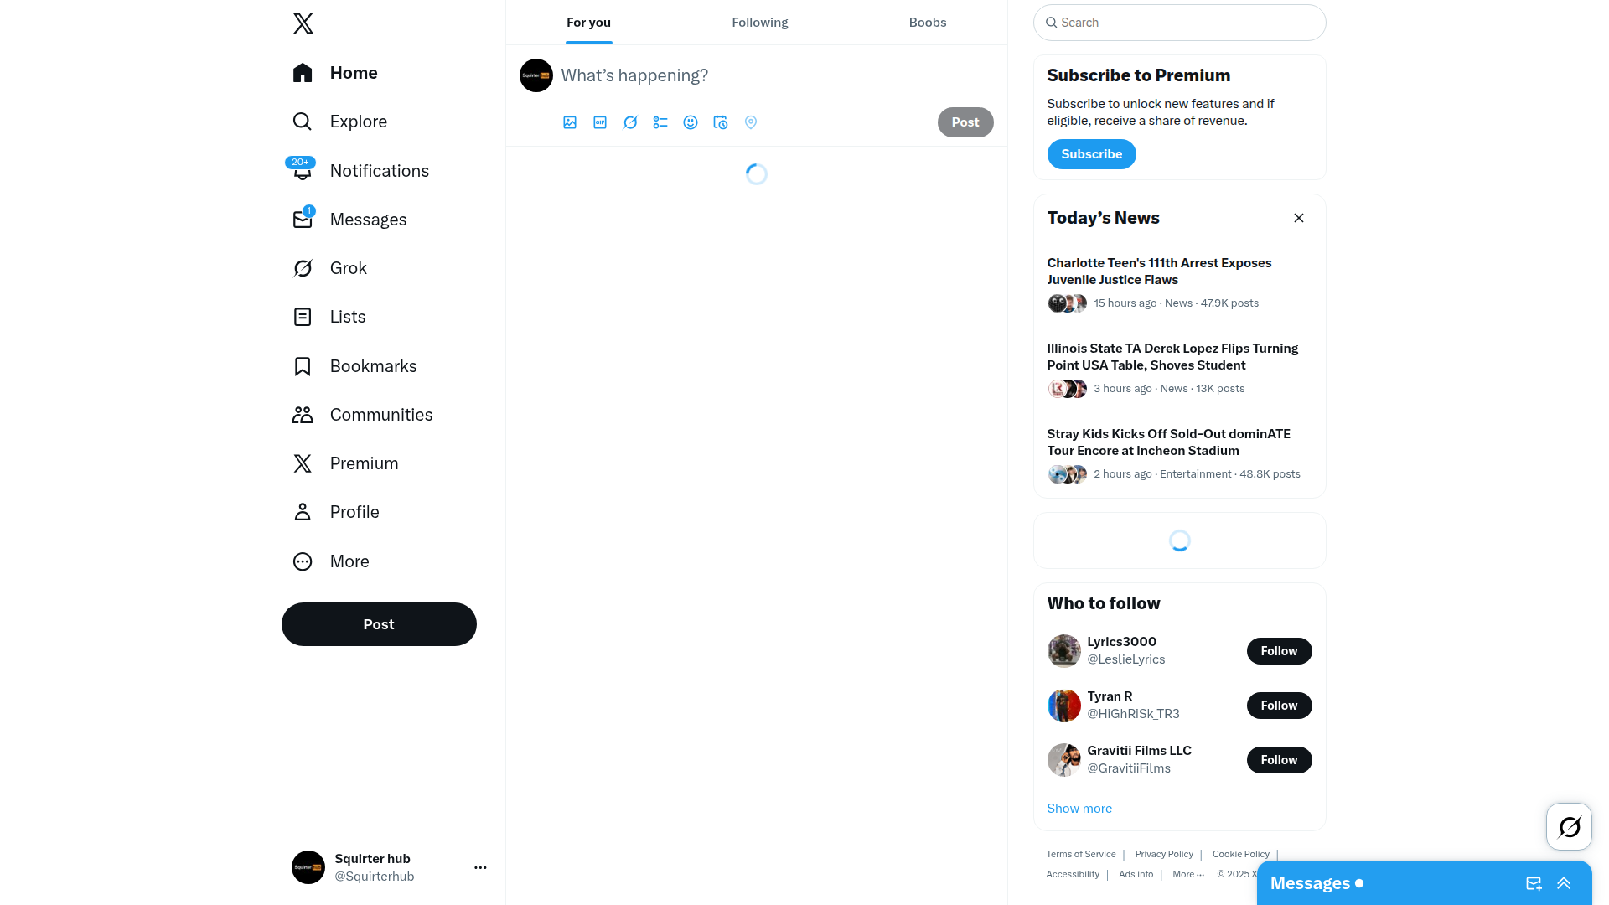Open the poll creation icon in composer
1609x905 pixels.
(x=660, y=122)
